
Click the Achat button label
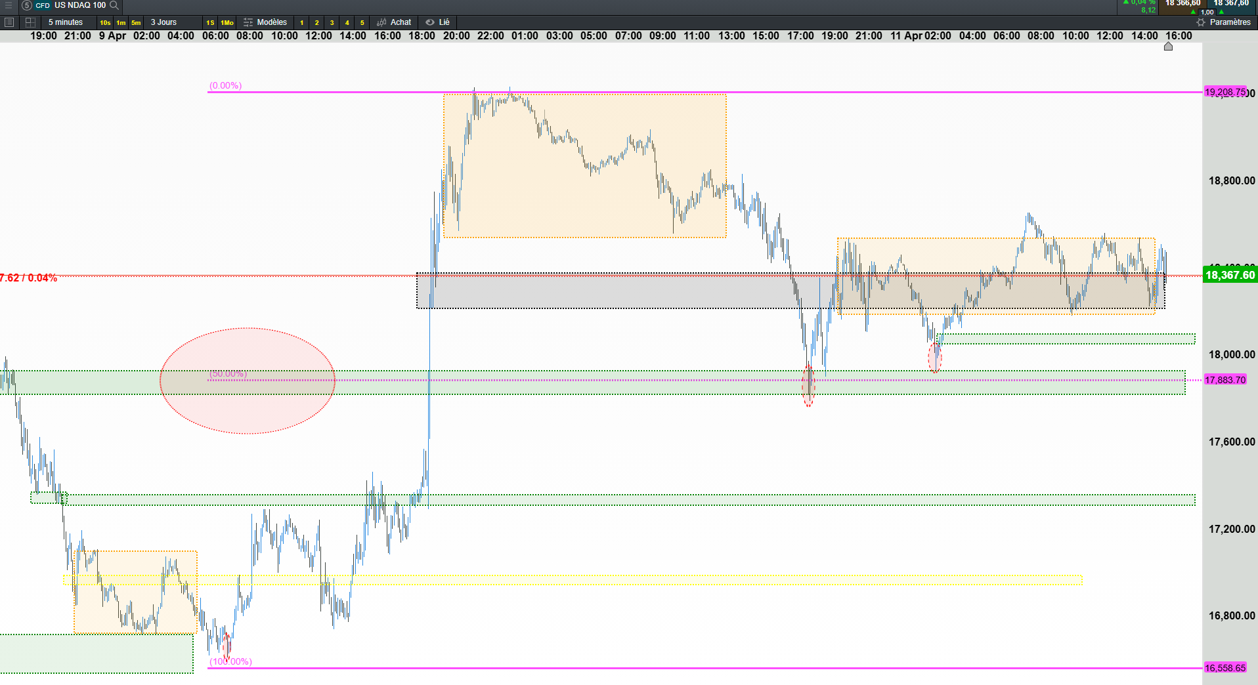(401, 22)
